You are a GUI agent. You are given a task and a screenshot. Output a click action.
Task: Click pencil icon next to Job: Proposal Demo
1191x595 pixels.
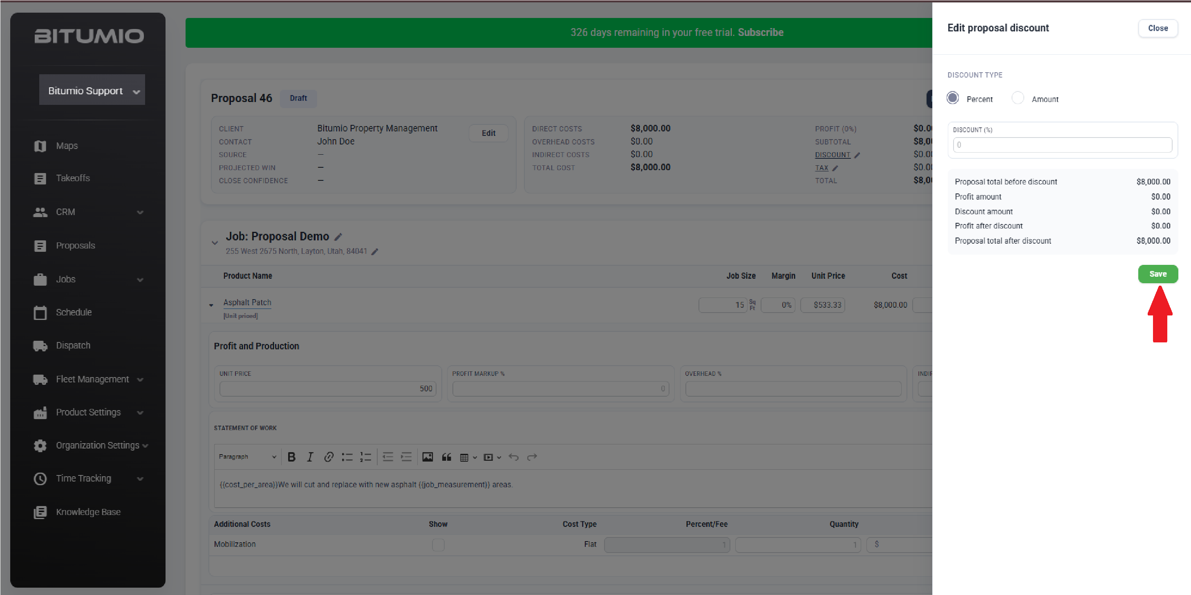point(338,237)
